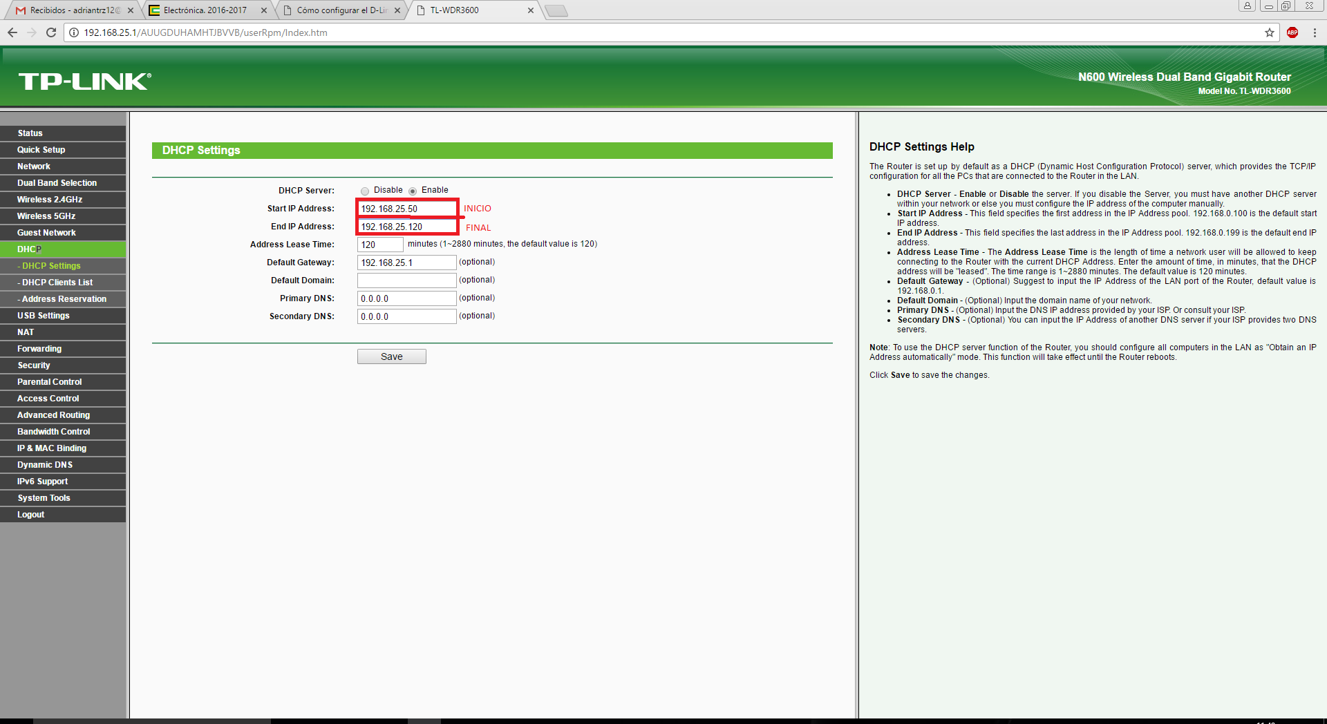1327x724 pixels.
Task: Open the Address Reservation submenu
Action: coord(63,299)
